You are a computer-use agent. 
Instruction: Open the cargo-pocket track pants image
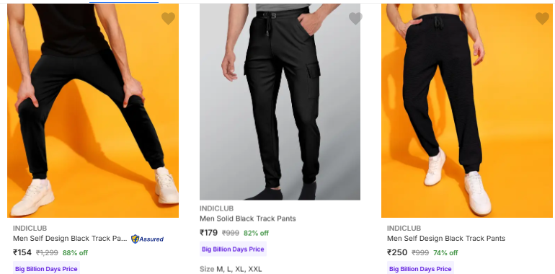[280, 102]
